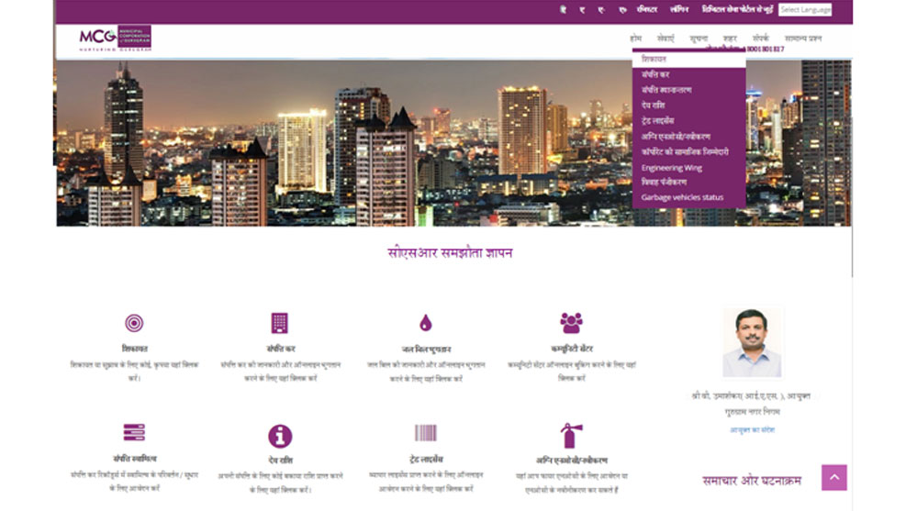
Task: Click the building icon for संपत्ति कर
Action: [279, 323]
